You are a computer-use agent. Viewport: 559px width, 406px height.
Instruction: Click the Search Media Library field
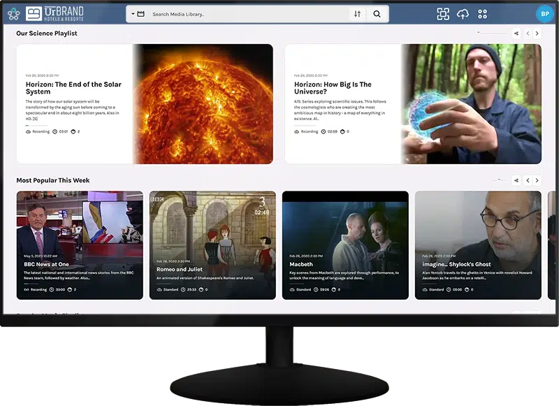point(249,14)
